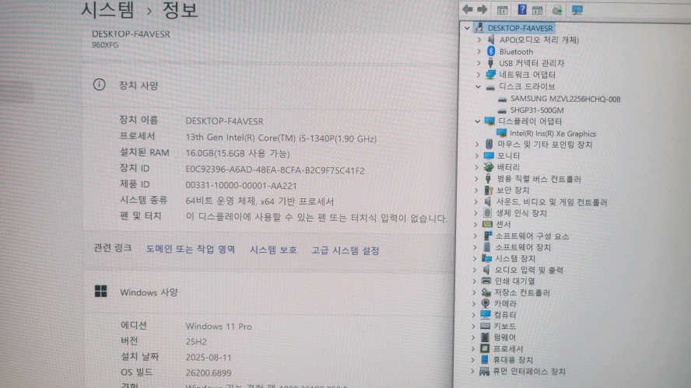
Task: Expand the USB 커넥터 관리자 node
Action: pyautogui.click(x=479, y=63)
